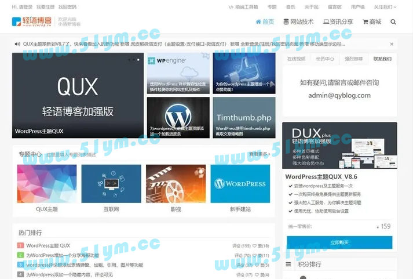Open the 留言板 top bar link
This screenshot has height=279, width=413.
coord(335,7)
